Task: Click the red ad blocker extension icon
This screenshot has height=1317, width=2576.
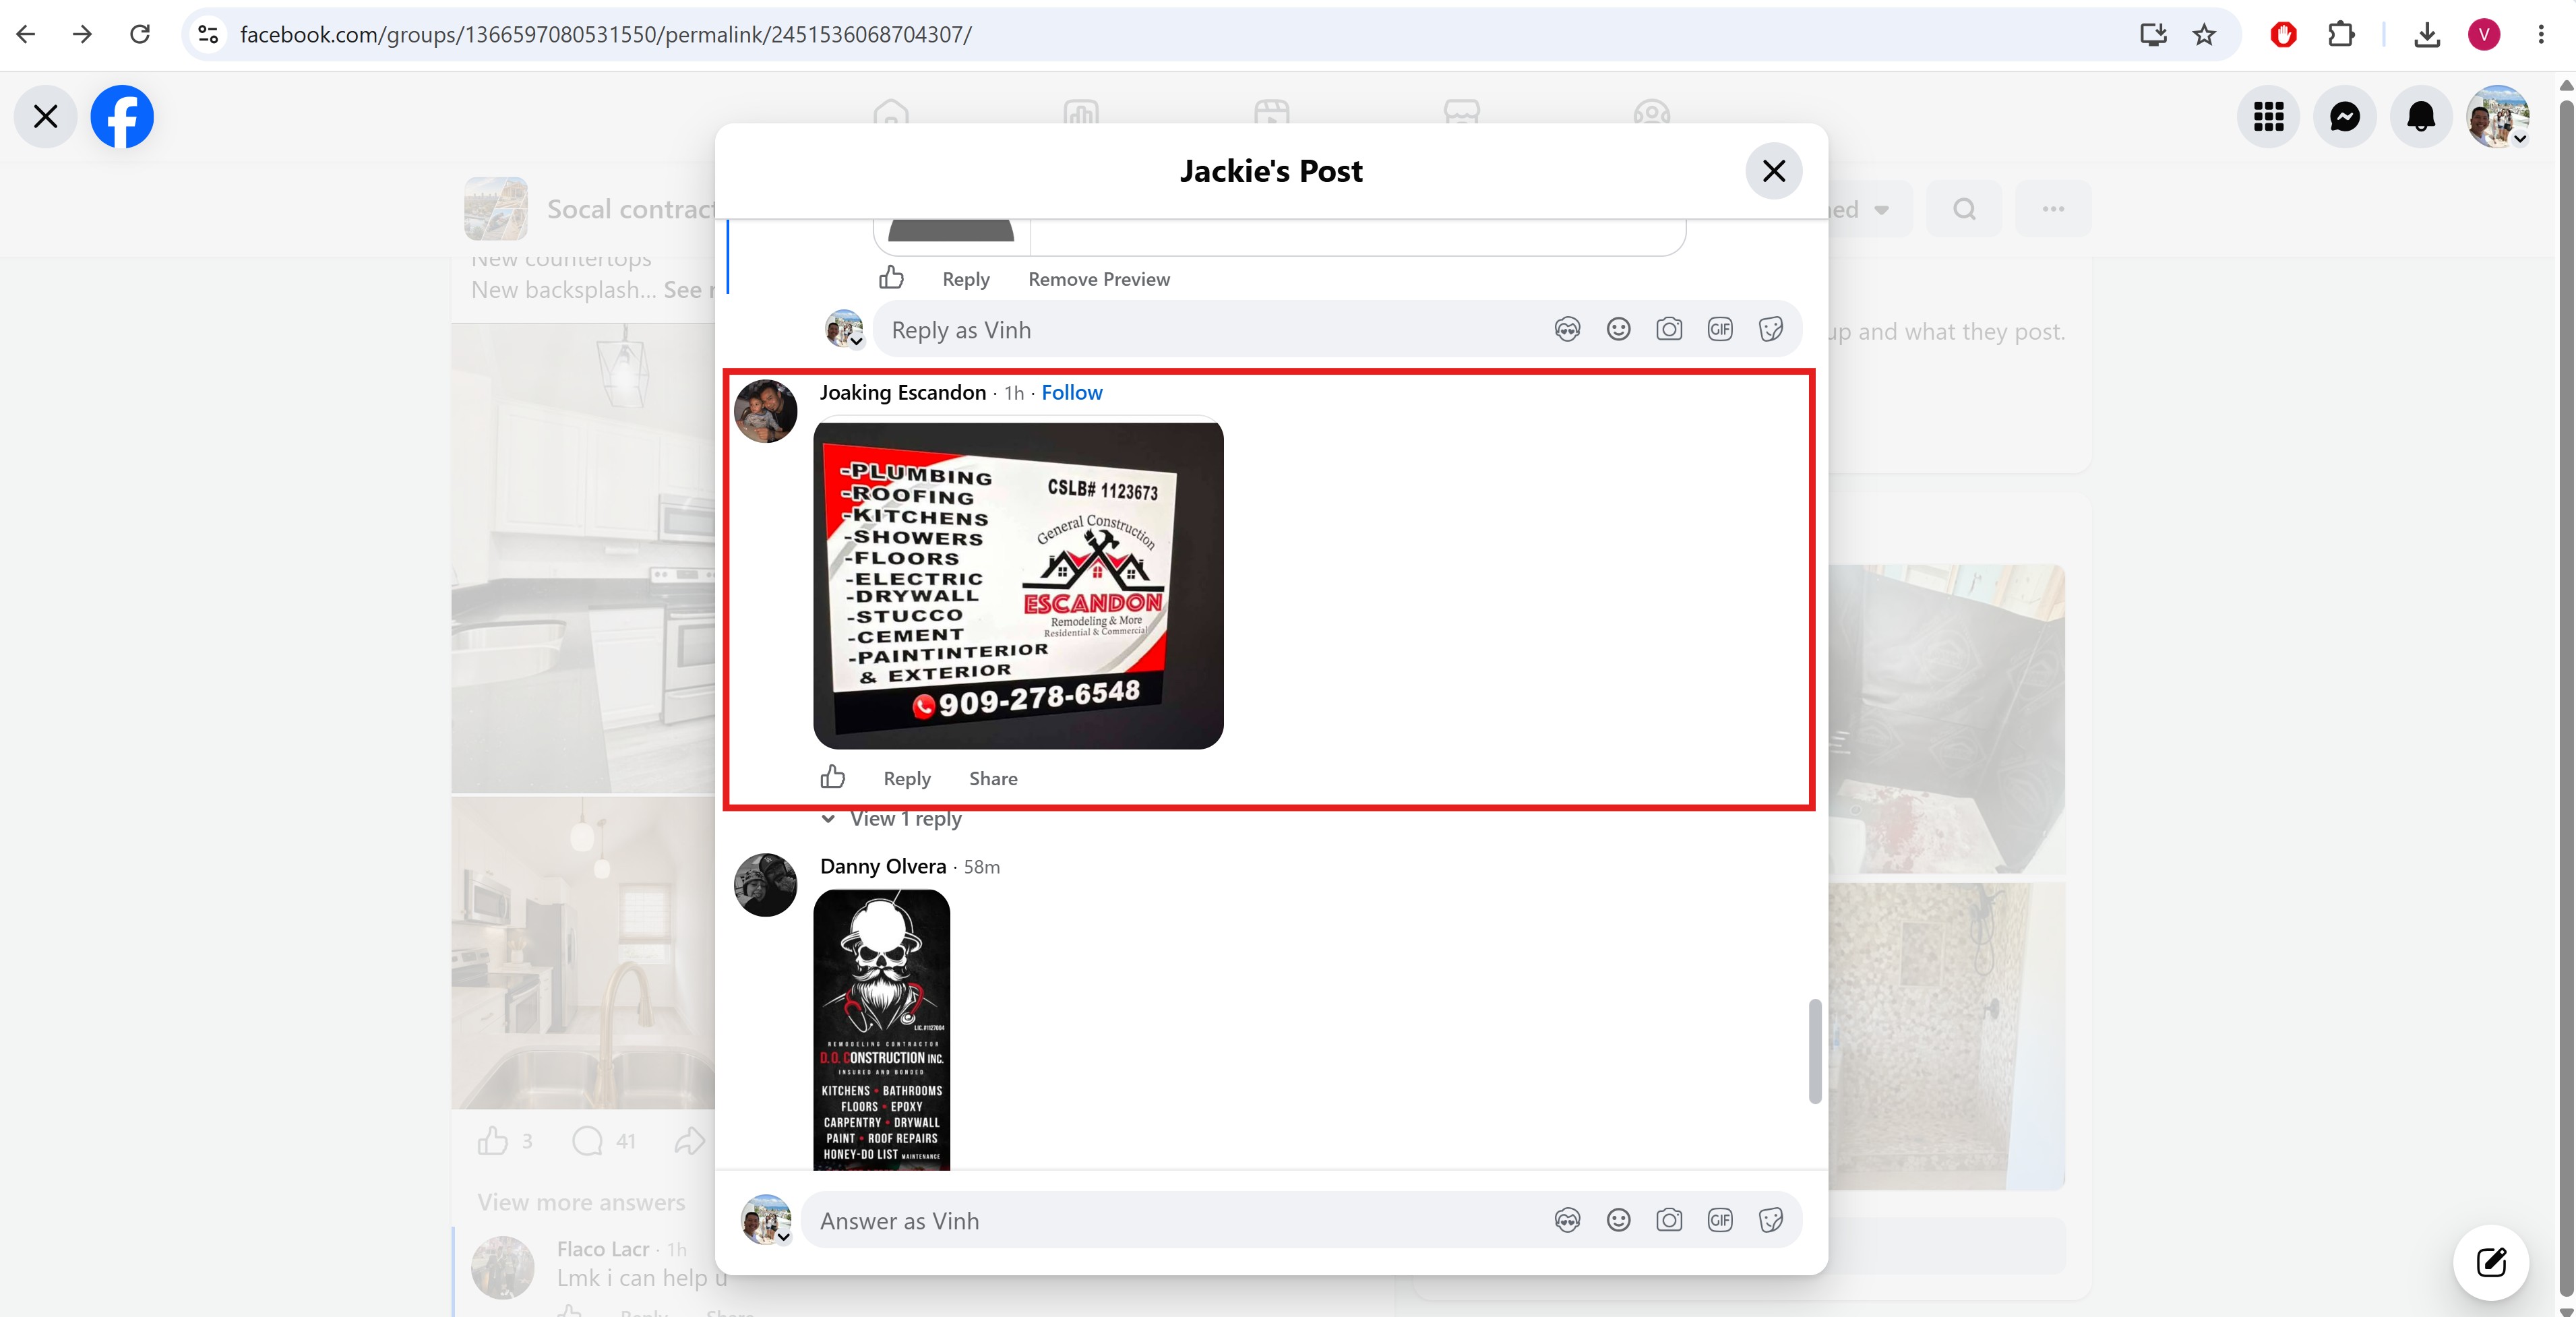Action: coord(2284,35)
